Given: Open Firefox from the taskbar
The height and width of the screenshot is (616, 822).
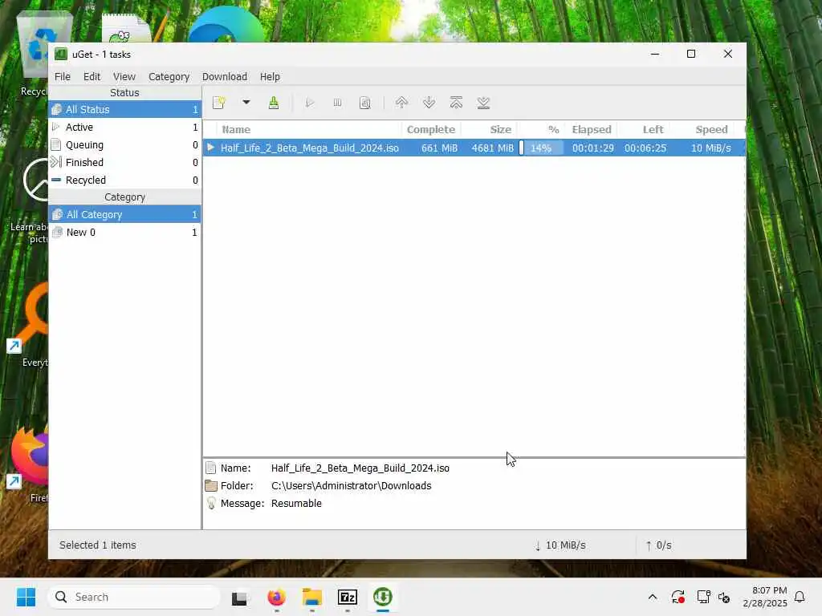Looking at the screenshot, I should (276, 597).
